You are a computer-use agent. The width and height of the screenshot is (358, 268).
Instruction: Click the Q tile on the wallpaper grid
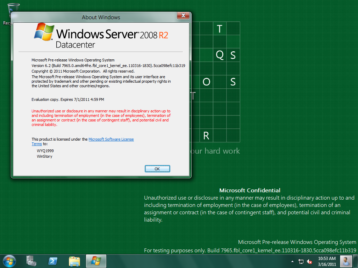click(x=220, y=55)
